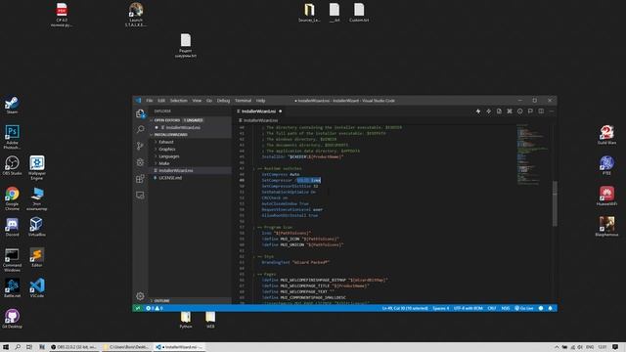Click the second diamond-shaped editor action icon
Viewport: 626px width, 352px height.
pos(488,111)
